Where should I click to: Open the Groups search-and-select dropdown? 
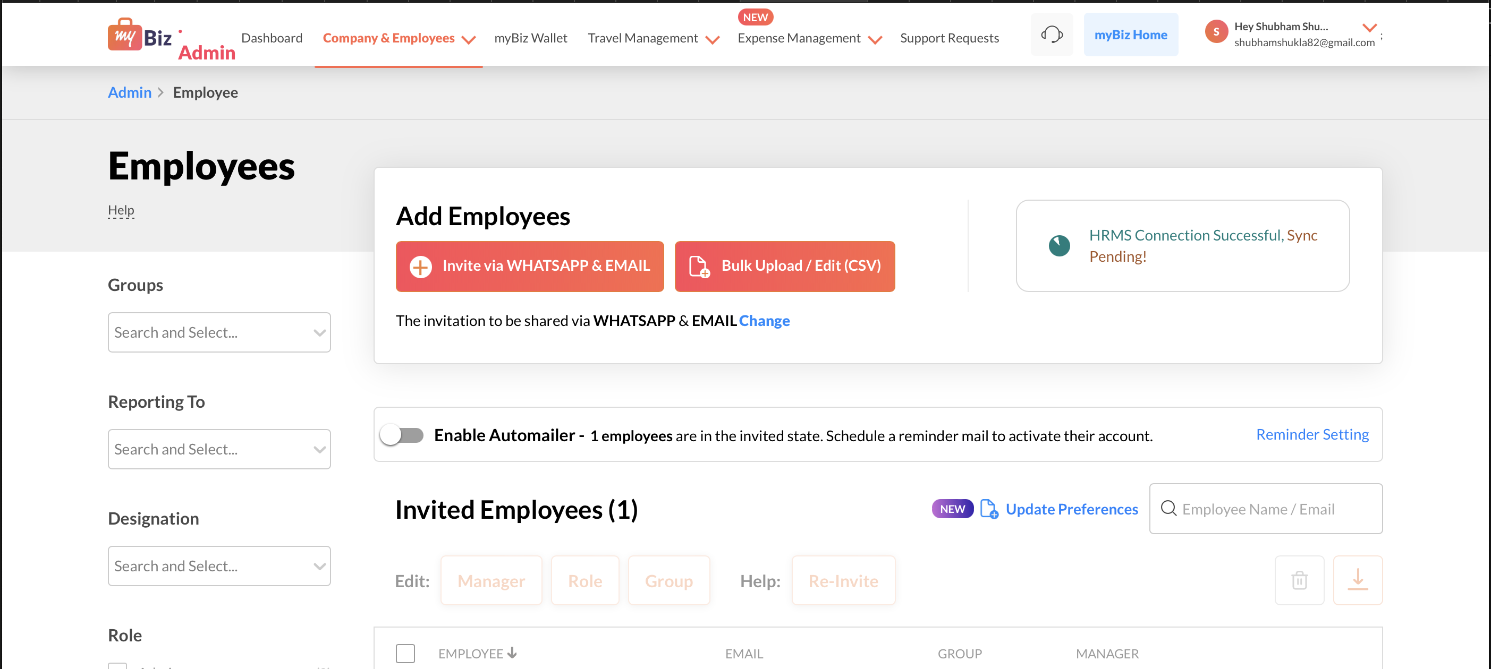coord(219,332)
